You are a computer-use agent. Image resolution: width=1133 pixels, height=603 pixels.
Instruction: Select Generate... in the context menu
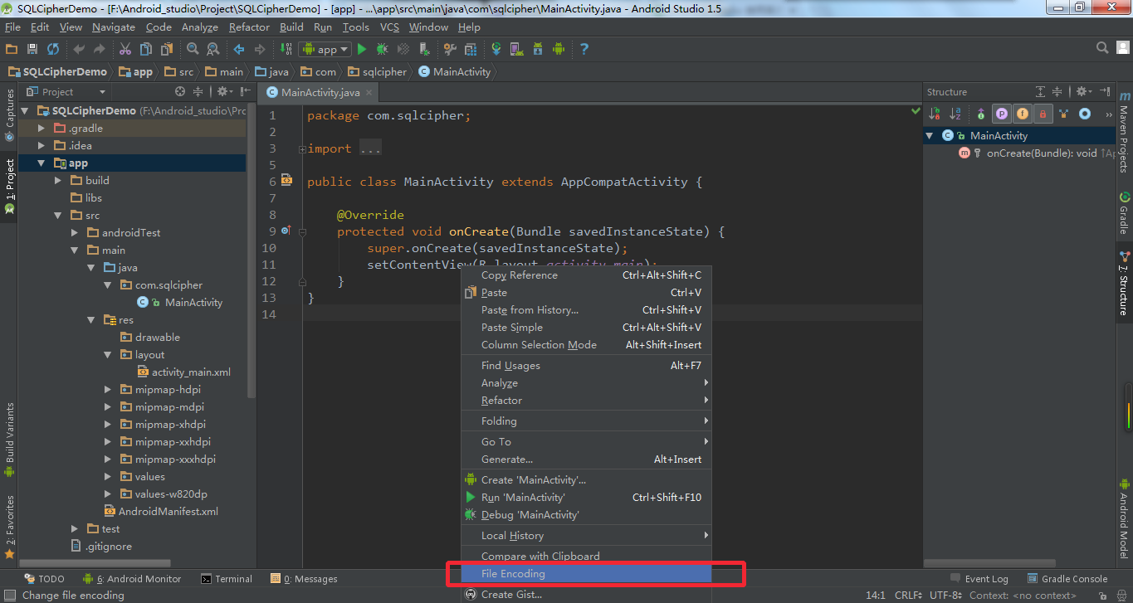(587, 460)
